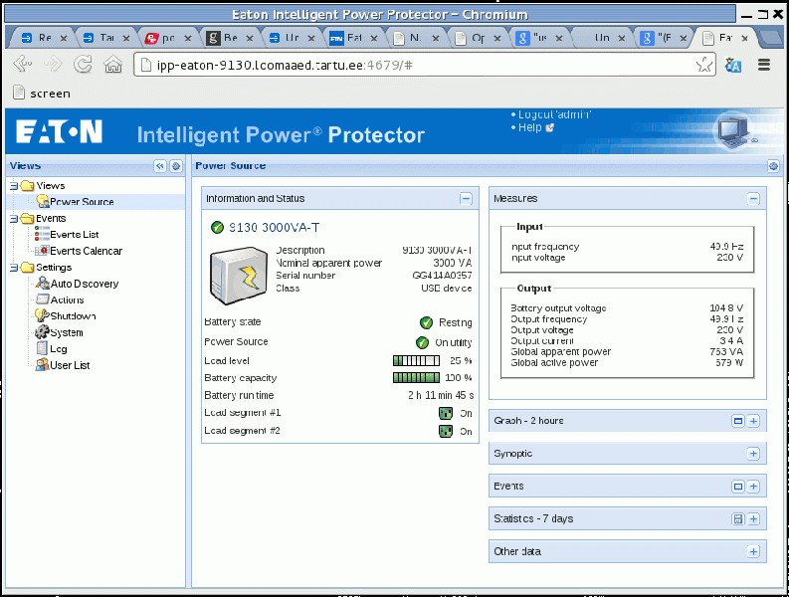Expand the Statistics - 7 days panel
789x597 pixels.
click(753, 519)
